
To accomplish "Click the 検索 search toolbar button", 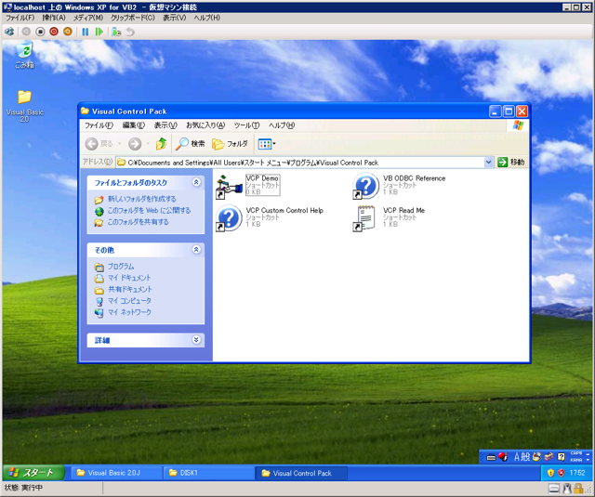I will coord(190,144).
